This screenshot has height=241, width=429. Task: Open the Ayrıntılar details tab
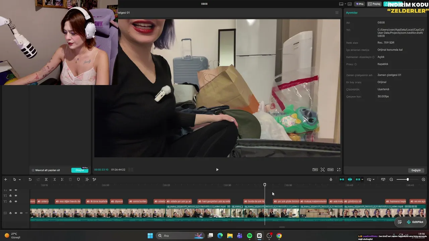coord(352,13)
